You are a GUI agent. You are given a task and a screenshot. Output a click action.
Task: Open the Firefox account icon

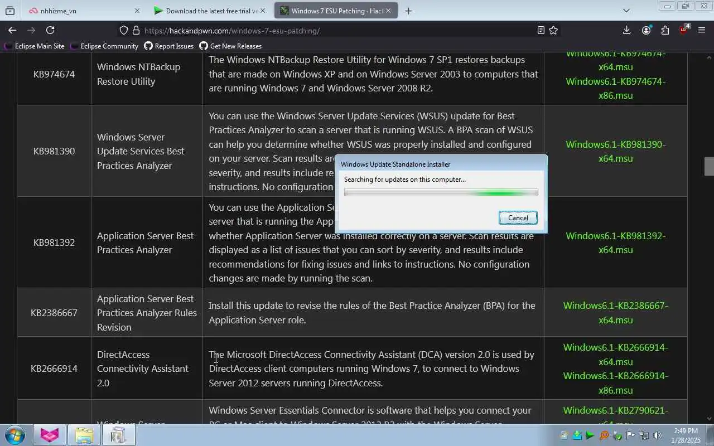646,30
